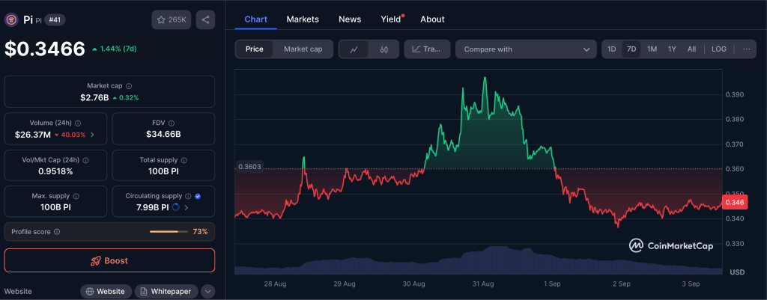Select 1D time range
Viewport: 767px width, 300px height.
[611, 49]
